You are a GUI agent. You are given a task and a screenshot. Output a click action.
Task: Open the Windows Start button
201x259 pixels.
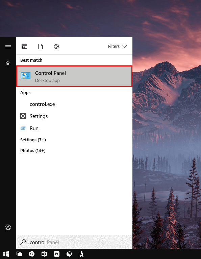pos(6,254)
